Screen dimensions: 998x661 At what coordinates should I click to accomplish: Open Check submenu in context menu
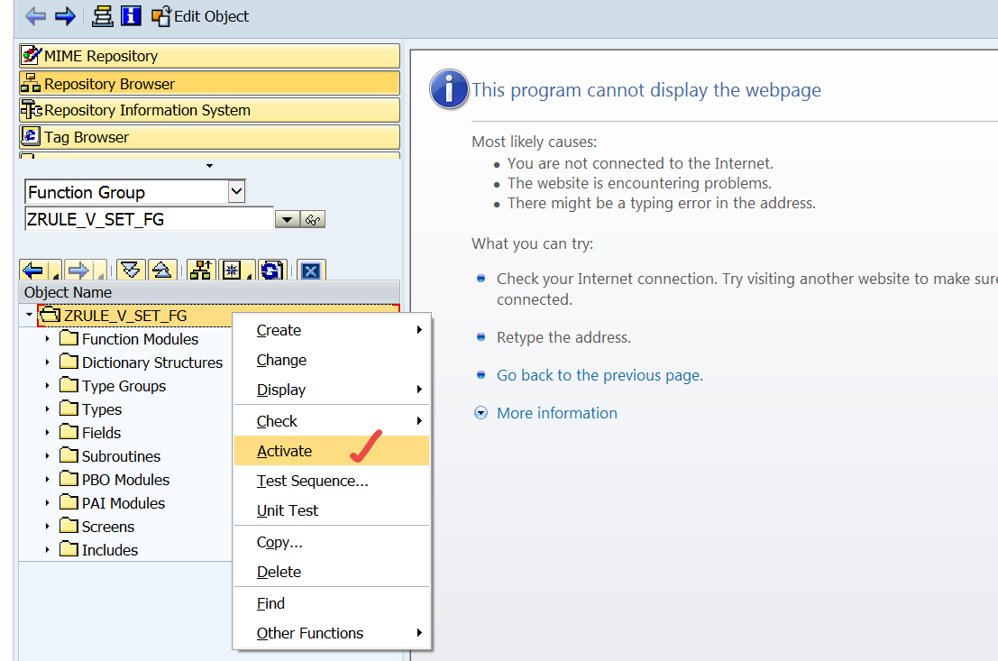[332, 421]
